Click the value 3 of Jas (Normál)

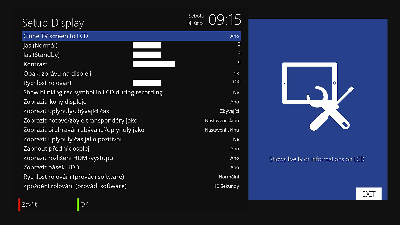click(239, 44)
